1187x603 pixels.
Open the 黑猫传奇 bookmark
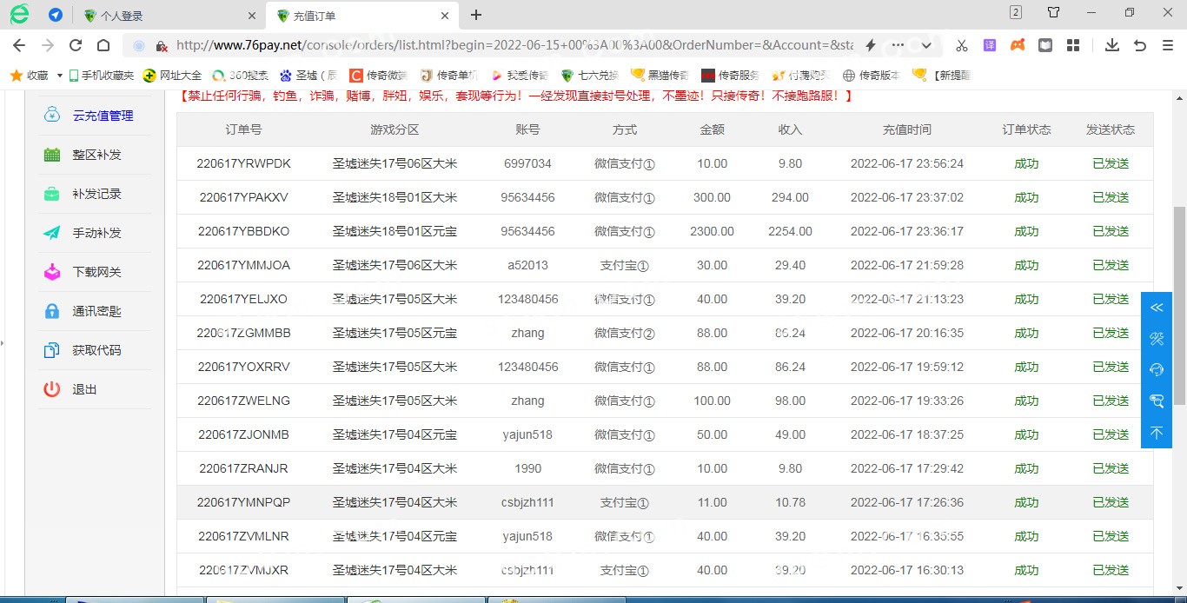tap(660, 76)
